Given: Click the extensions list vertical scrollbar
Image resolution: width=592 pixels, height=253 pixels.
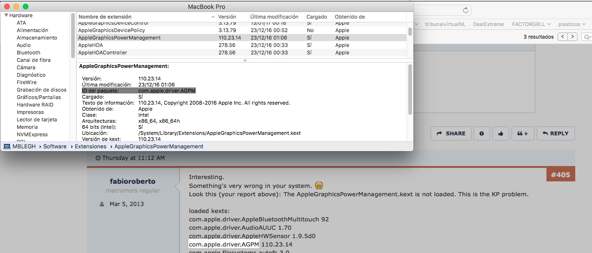Looking at the screenshot, I should (x=410, y=32).
